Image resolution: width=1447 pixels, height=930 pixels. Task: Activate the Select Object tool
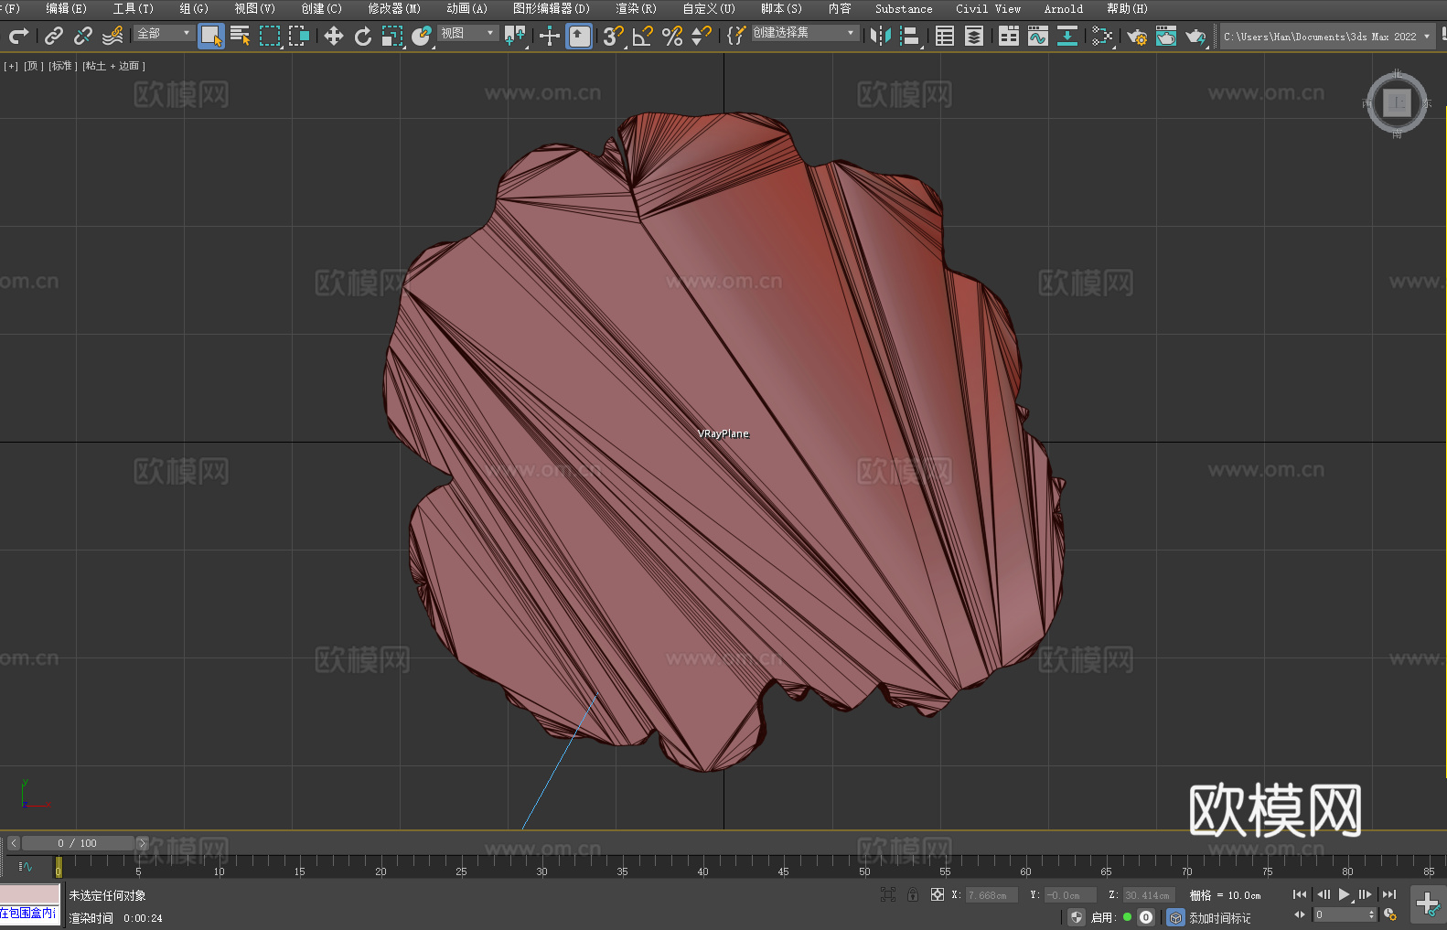click(x=211, y=36)
